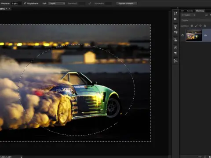The image size is (211, 158).
Task: Click the layer name text
Action: click(x=206, y=35)
